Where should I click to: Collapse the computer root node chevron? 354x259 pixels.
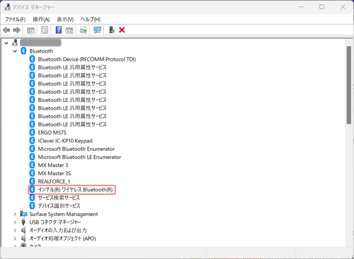[x=6, y=43]
